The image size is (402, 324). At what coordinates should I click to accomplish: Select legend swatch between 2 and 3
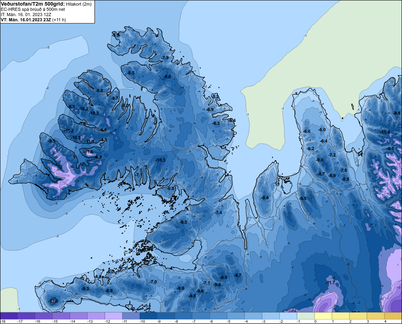coord(358,316)
